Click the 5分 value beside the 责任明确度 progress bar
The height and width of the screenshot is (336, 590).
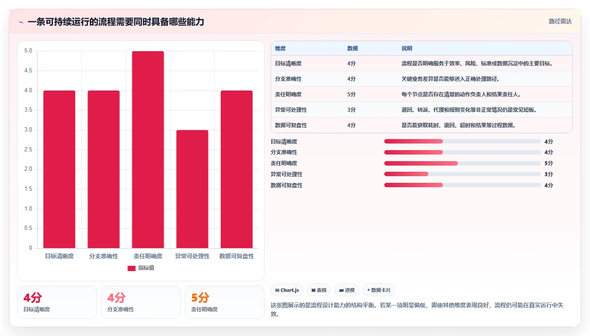[549, 163]
